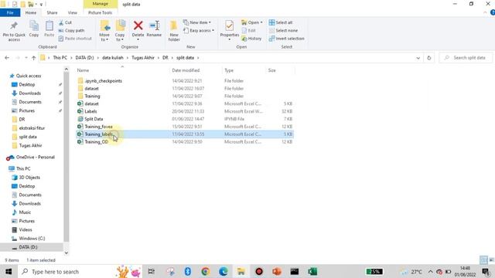Switch to the View ribbon tab

(72, 12)
